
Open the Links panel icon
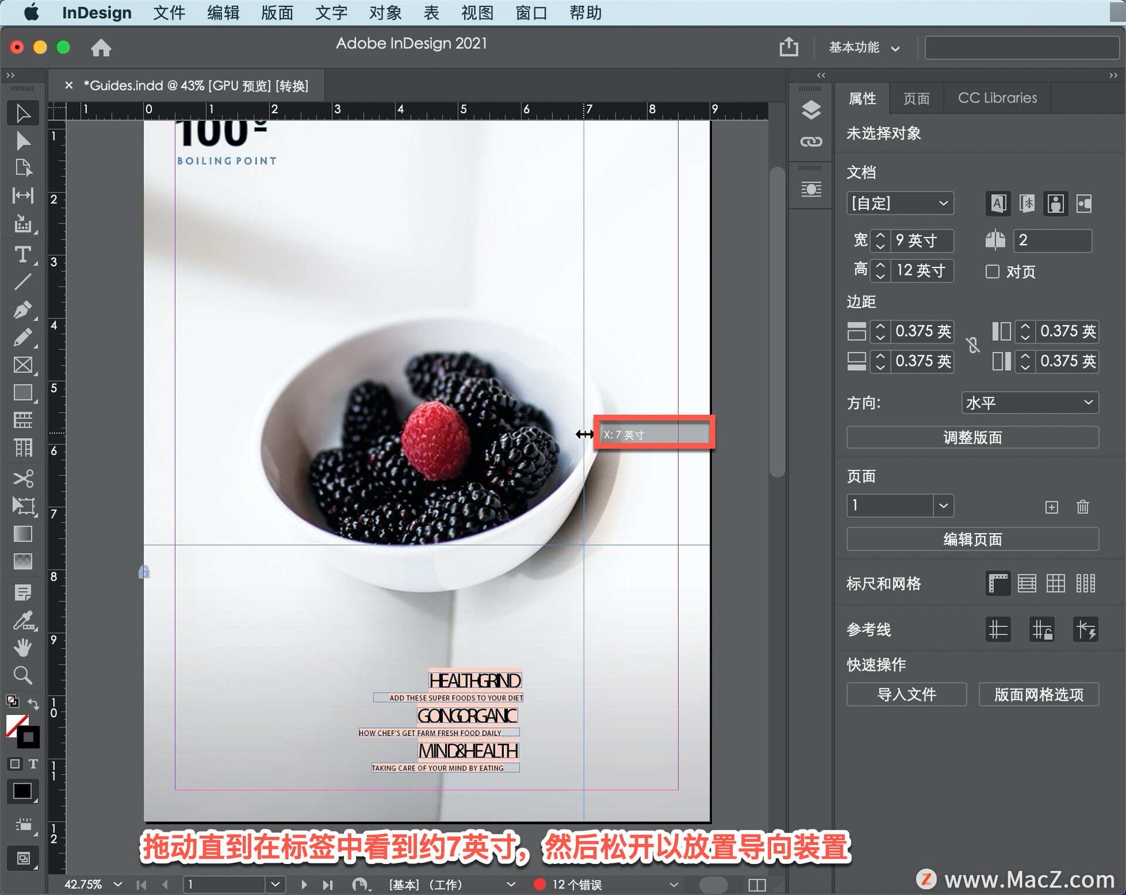811,141
